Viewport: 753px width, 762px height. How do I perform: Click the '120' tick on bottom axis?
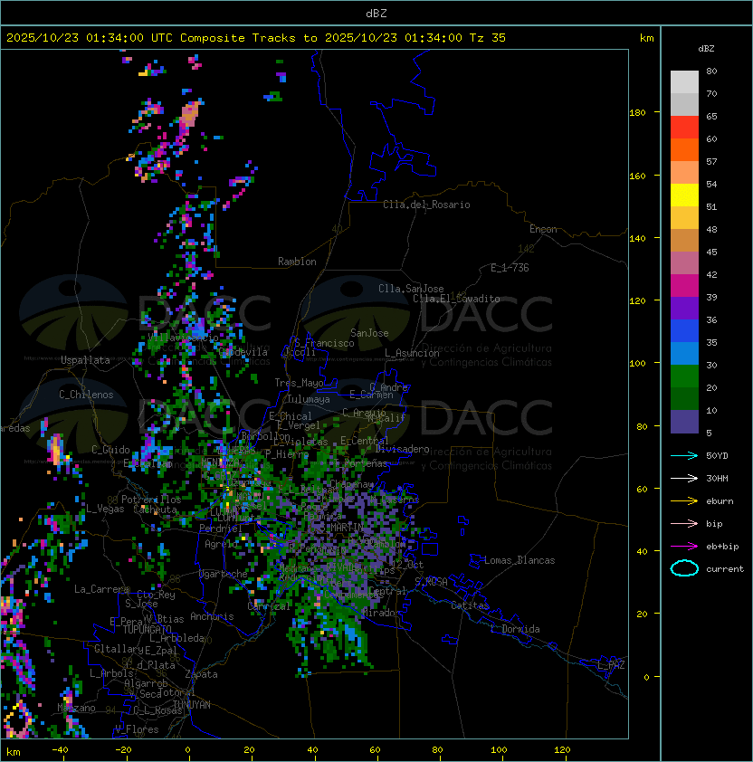point(562,750)
